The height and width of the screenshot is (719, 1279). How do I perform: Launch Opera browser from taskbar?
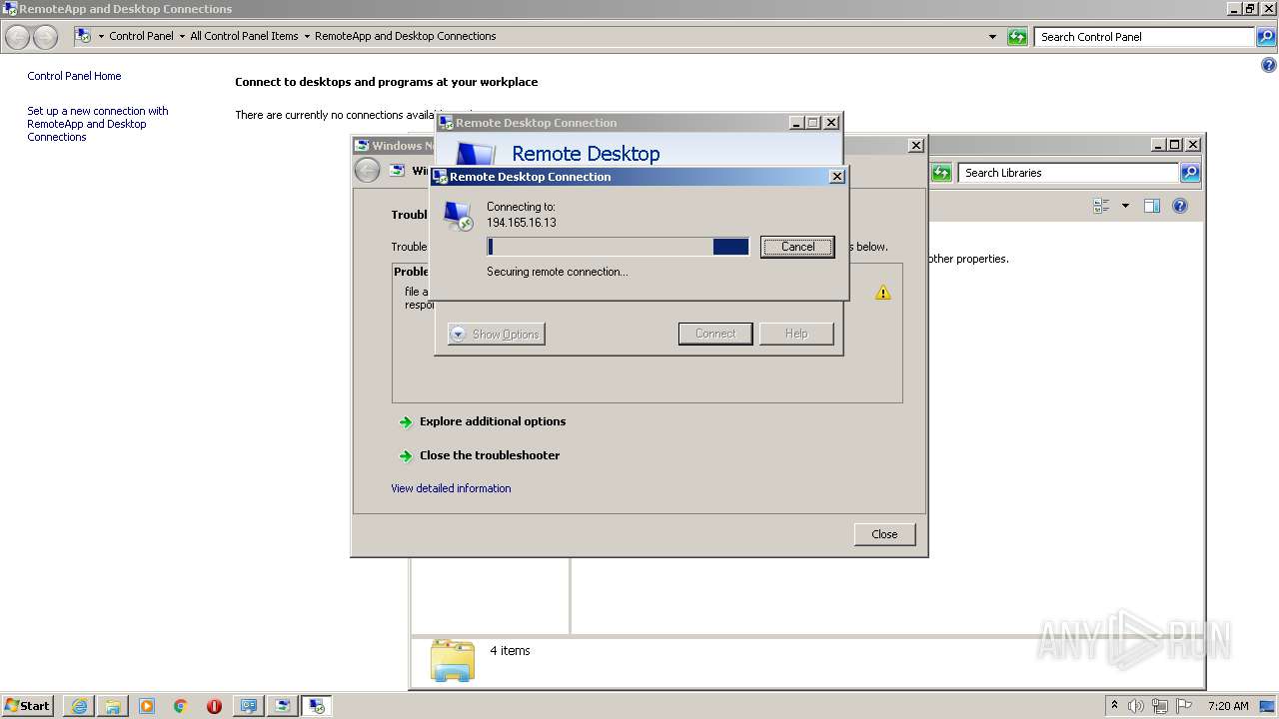click(214, 706)
